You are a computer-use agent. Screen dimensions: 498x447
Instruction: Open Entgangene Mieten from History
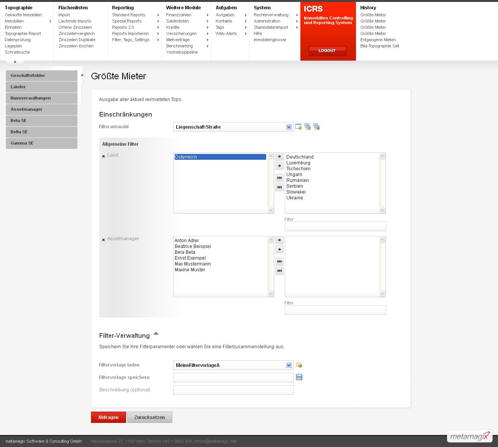(x=378, y=40)
